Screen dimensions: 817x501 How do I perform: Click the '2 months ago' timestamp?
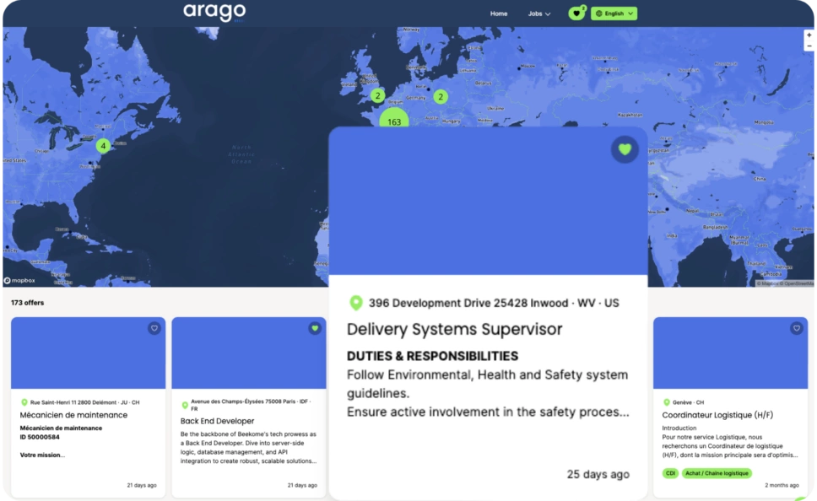pos(782,485)
